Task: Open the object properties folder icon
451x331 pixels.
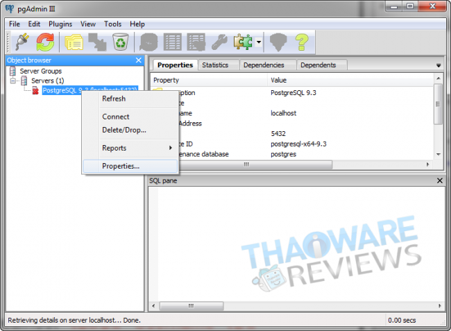Action: pos(74,42)
